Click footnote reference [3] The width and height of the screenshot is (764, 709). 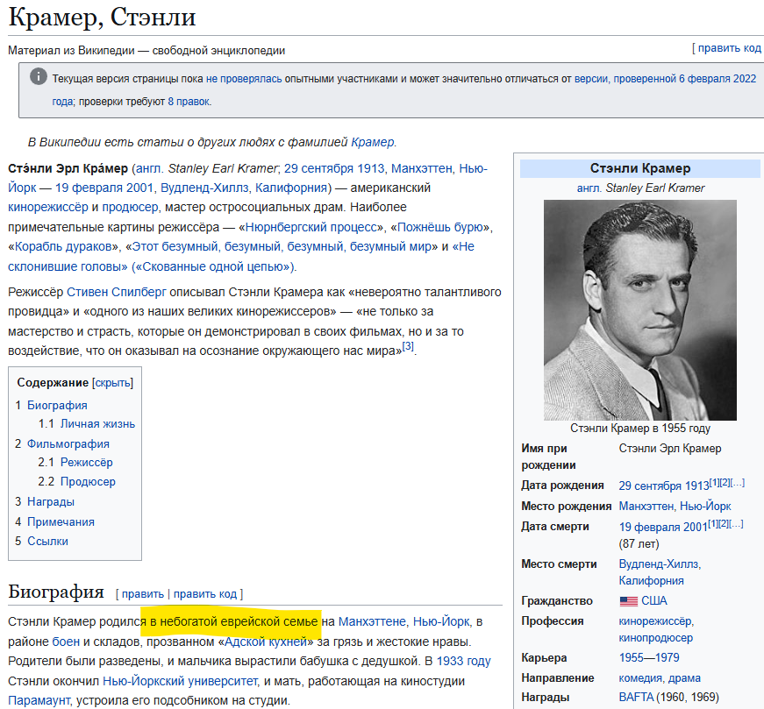pyautogui.click(x=408, y=346)
